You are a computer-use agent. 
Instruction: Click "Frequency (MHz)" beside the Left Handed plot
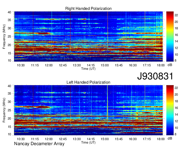4,110
